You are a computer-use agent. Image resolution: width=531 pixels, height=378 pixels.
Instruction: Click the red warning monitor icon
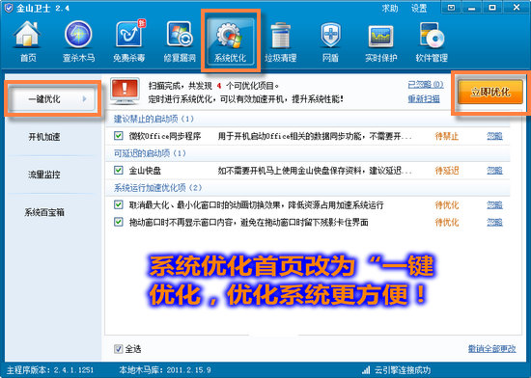point(125,91)
